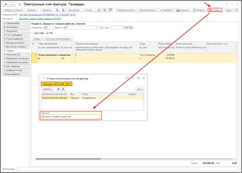This screenshot has height=173, width=242.
Task: Select the 'K. Доп. сведения' tab
Action: tap(16, 66)
